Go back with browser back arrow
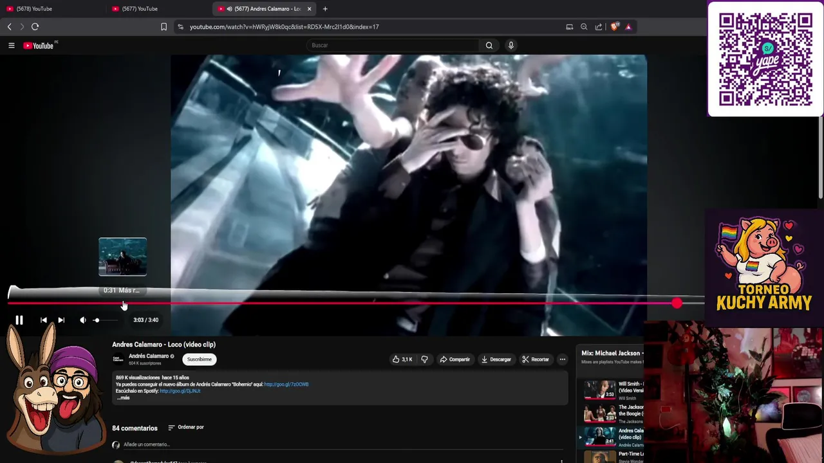 click(9, 26)
